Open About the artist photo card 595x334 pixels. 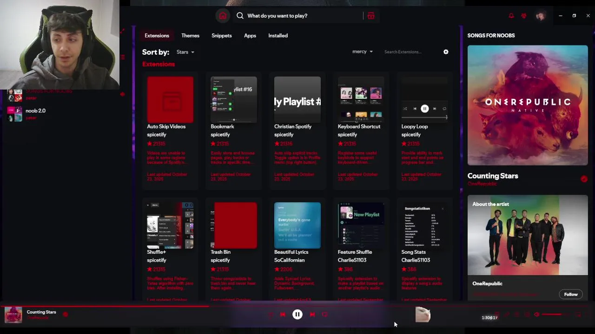pos(528,235)
